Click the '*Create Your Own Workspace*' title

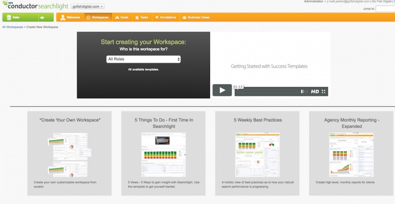coord(70,120)
